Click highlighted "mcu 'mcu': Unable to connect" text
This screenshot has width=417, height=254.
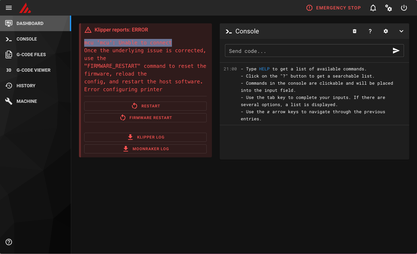pos(128,43)
